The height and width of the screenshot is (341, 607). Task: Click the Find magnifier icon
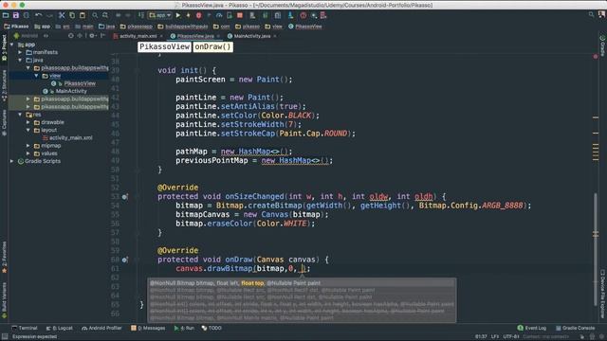95,15
